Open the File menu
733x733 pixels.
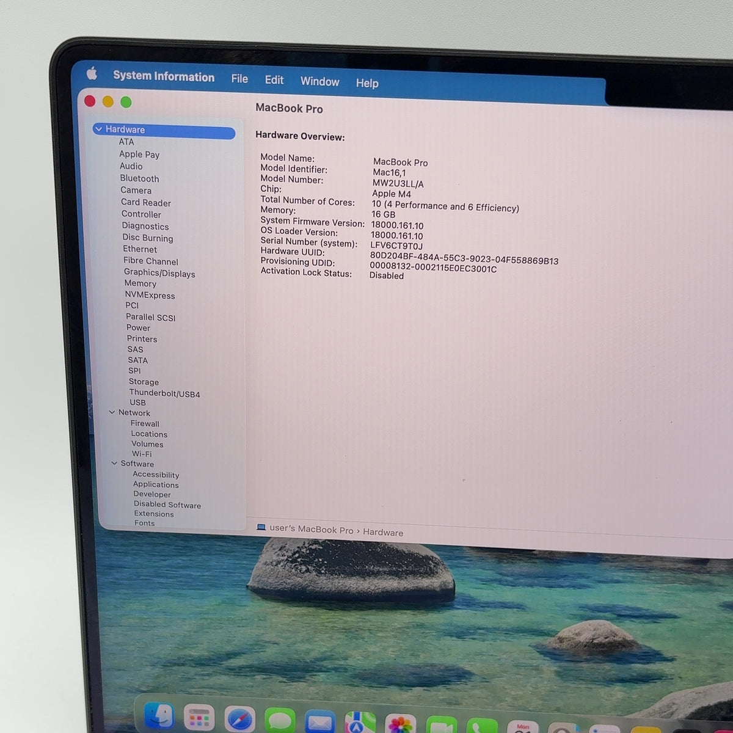click(239, 79)
